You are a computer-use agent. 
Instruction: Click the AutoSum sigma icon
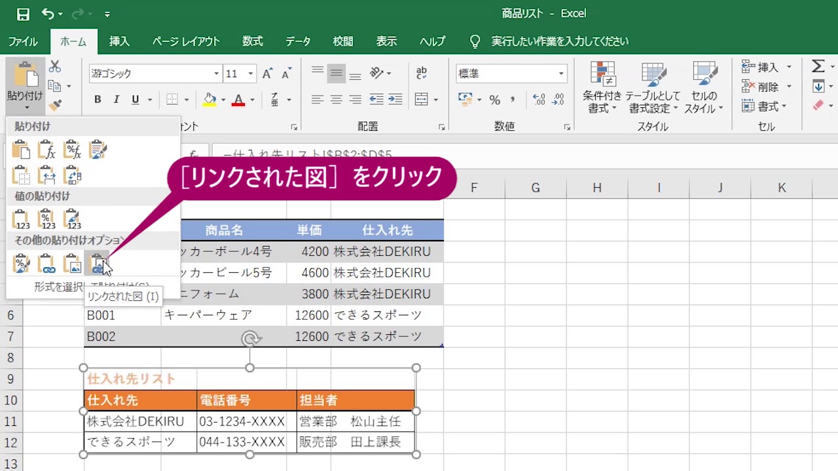[x=818, y=66]
